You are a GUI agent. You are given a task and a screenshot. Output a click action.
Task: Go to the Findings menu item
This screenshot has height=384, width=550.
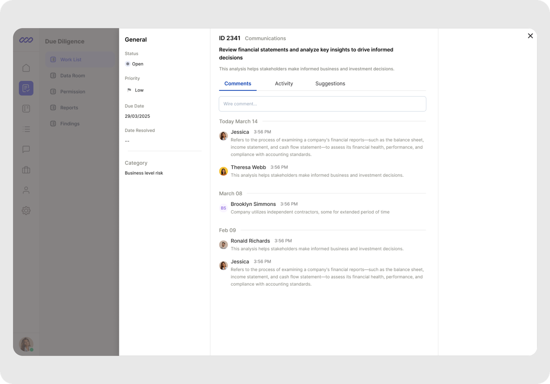(69, 124)
